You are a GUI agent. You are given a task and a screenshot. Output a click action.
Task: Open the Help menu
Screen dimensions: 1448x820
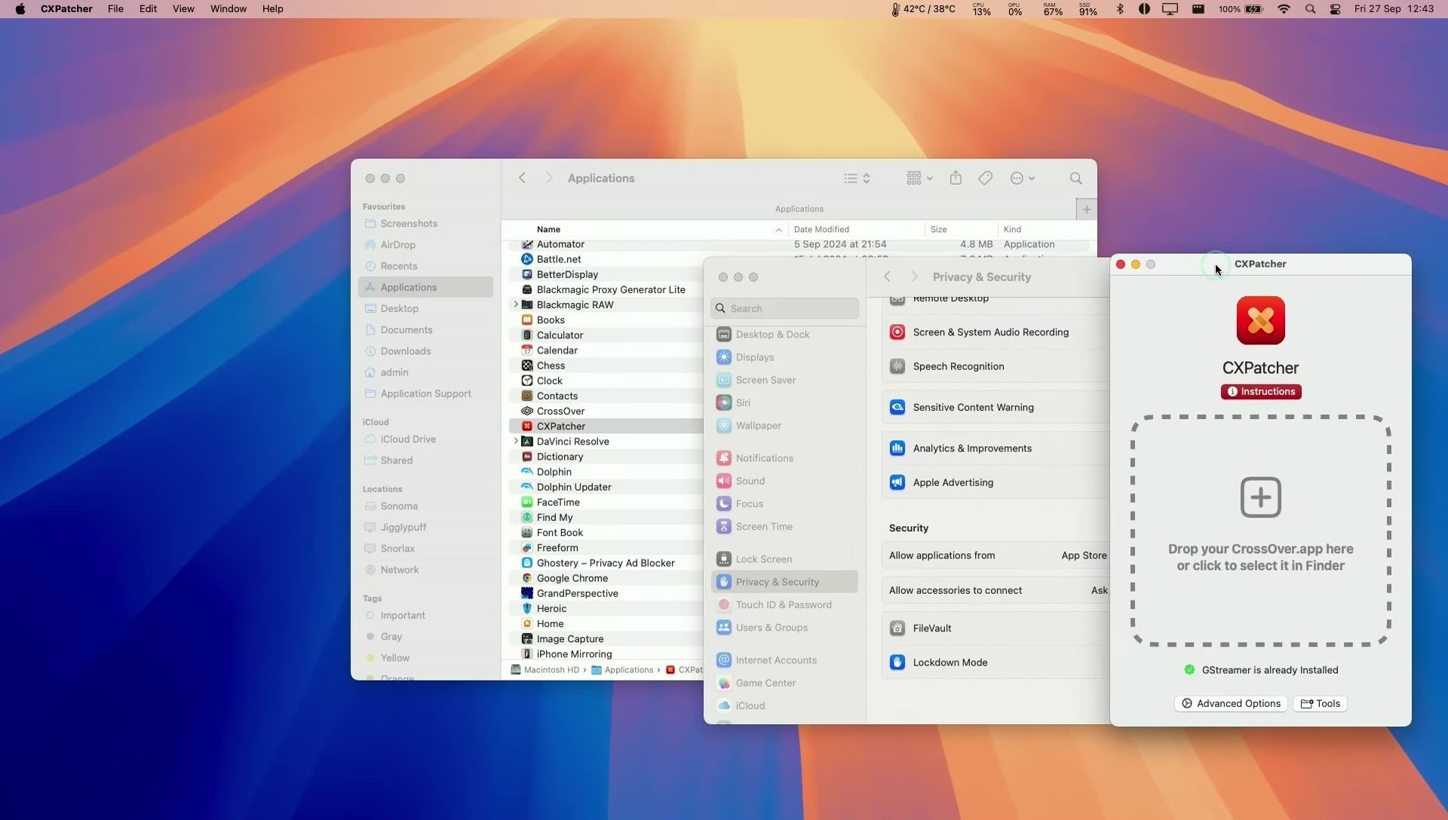[x=272, y=9]
